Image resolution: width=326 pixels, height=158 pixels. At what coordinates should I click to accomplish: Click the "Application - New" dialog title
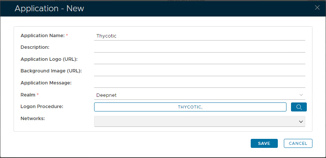49,8
